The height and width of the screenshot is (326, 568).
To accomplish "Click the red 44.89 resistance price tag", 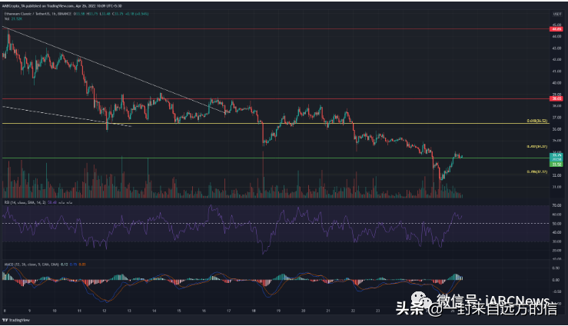I will coord(556,29).
